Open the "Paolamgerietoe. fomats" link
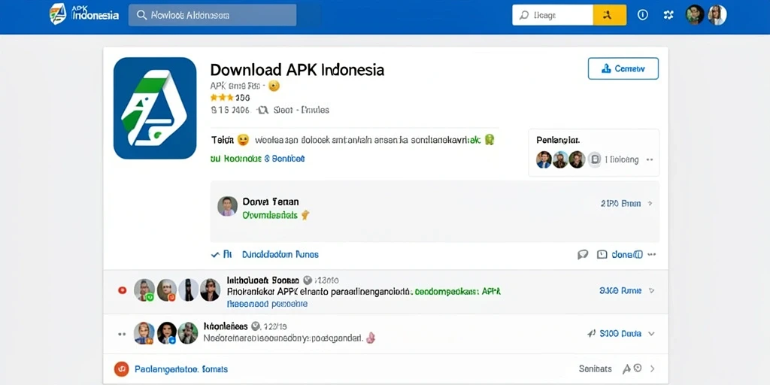Viewport: 770px width, 385px height. (181, 368)
